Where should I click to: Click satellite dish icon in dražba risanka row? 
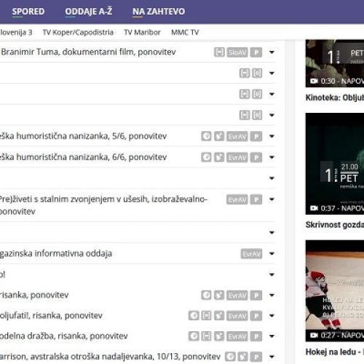click(x=219, y=336)
